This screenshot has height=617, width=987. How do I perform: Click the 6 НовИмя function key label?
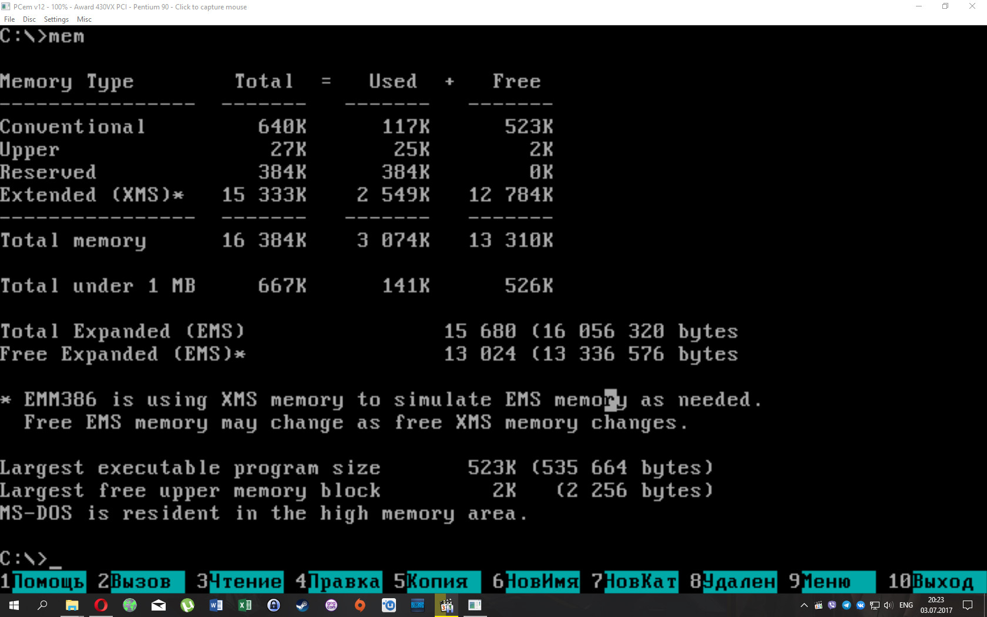536,581
